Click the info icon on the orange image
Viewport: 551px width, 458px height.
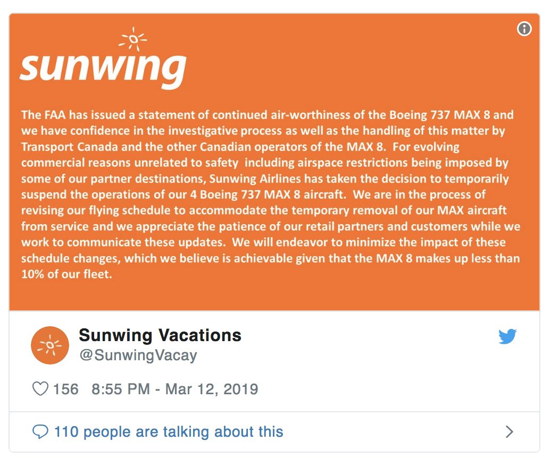[x=524, y=29]
